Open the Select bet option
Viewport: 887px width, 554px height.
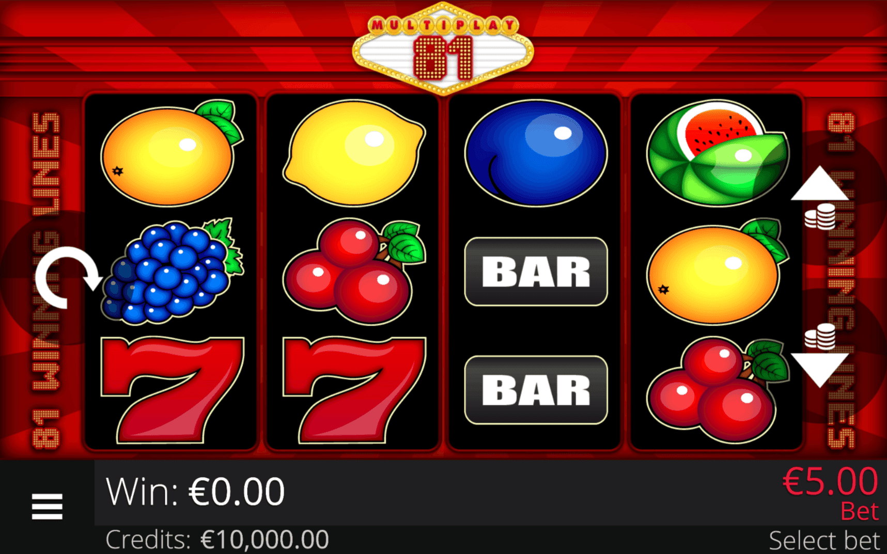(823, 541)
